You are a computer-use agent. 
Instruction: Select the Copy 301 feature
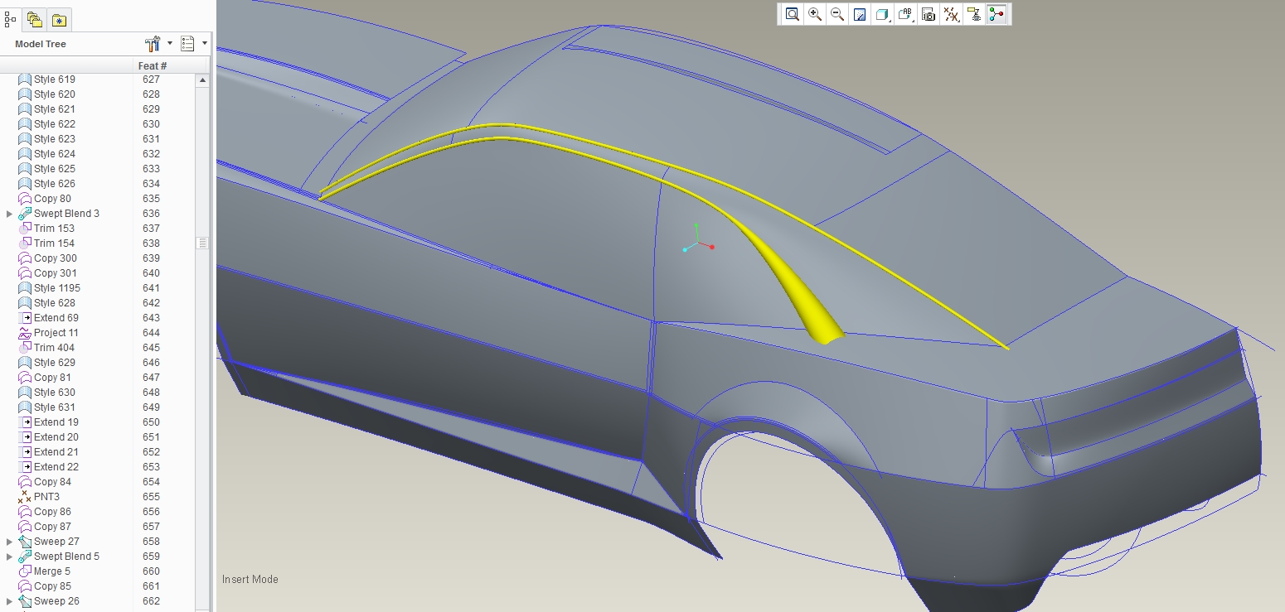coord(56,273)
